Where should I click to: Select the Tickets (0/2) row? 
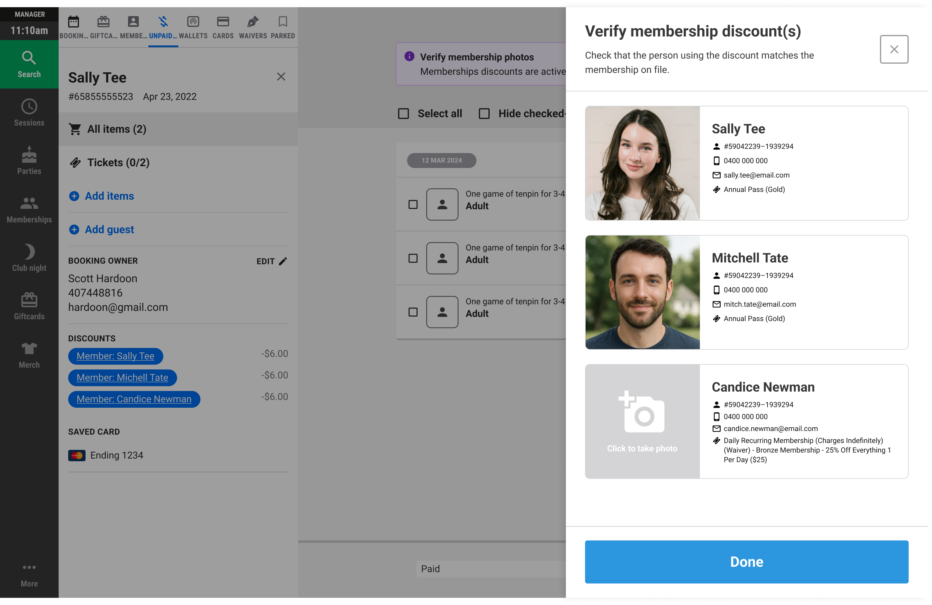point(179,163)
